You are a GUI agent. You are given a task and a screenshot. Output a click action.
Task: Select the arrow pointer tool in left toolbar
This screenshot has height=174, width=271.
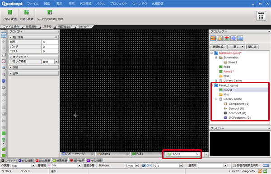(4, 35)
